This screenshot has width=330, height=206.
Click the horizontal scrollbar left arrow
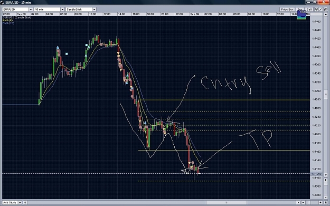click(25, 202)
